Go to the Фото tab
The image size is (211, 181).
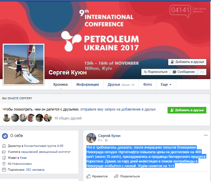pyautogui.click(x=148, y=84)
